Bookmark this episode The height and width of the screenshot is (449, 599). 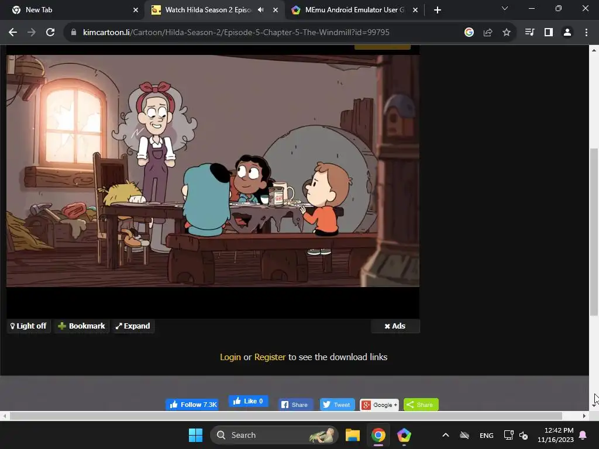pyautogui.click(x=81, y=326)
